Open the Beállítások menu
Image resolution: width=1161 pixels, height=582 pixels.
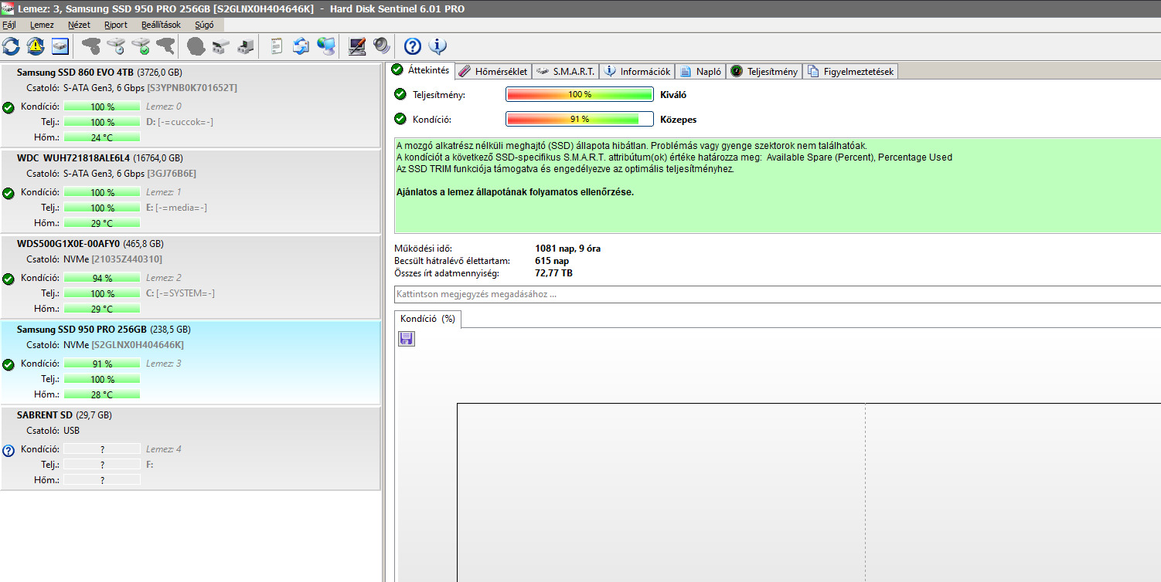coord(161,25)
